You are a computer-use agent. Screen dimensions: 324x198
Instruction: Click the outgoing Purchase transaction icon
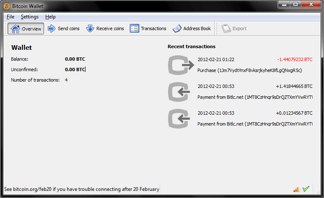181,65
